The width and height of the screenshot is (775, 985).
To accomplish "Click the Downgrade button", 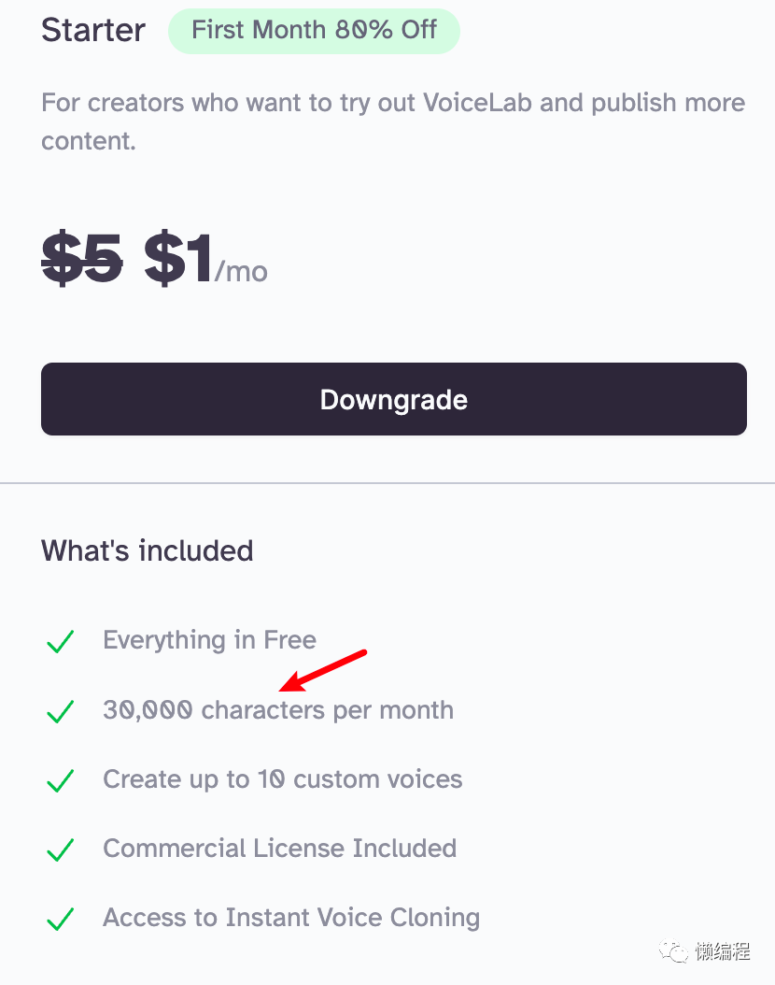I will (393, 399).
